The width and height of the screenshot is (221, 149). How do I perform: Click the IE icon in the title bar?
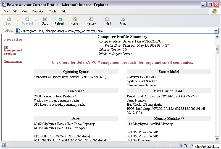click(x=4, y=4)
